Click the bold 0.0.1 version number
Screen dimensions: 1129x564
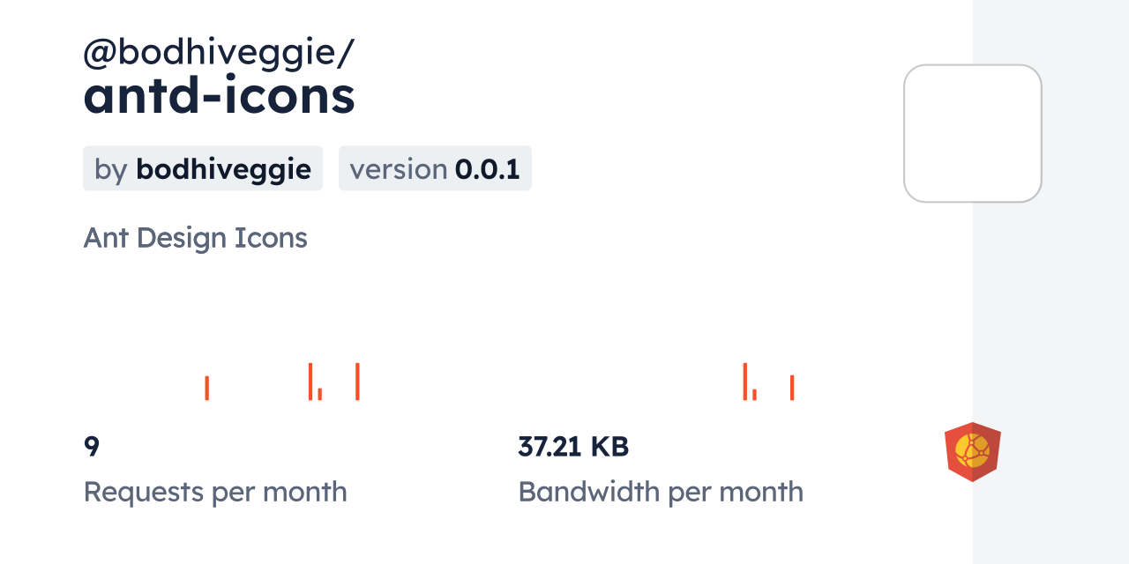click(487, 168)
